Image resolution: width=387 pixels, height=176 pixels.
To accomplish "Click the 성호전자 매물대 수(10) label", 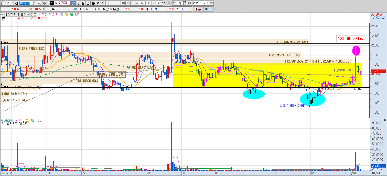I will click(20, 15).
